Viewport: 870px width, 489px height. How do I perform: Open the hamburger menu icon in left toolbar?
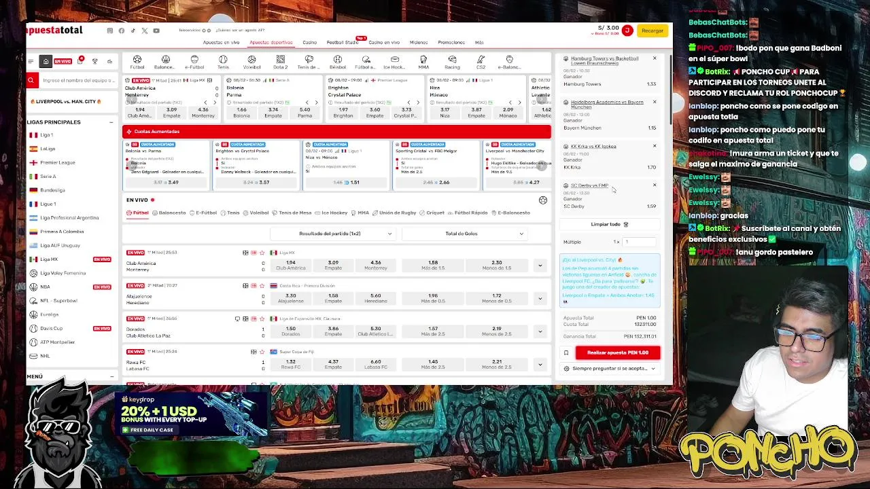pyautogui.click(x=31, y=62)
